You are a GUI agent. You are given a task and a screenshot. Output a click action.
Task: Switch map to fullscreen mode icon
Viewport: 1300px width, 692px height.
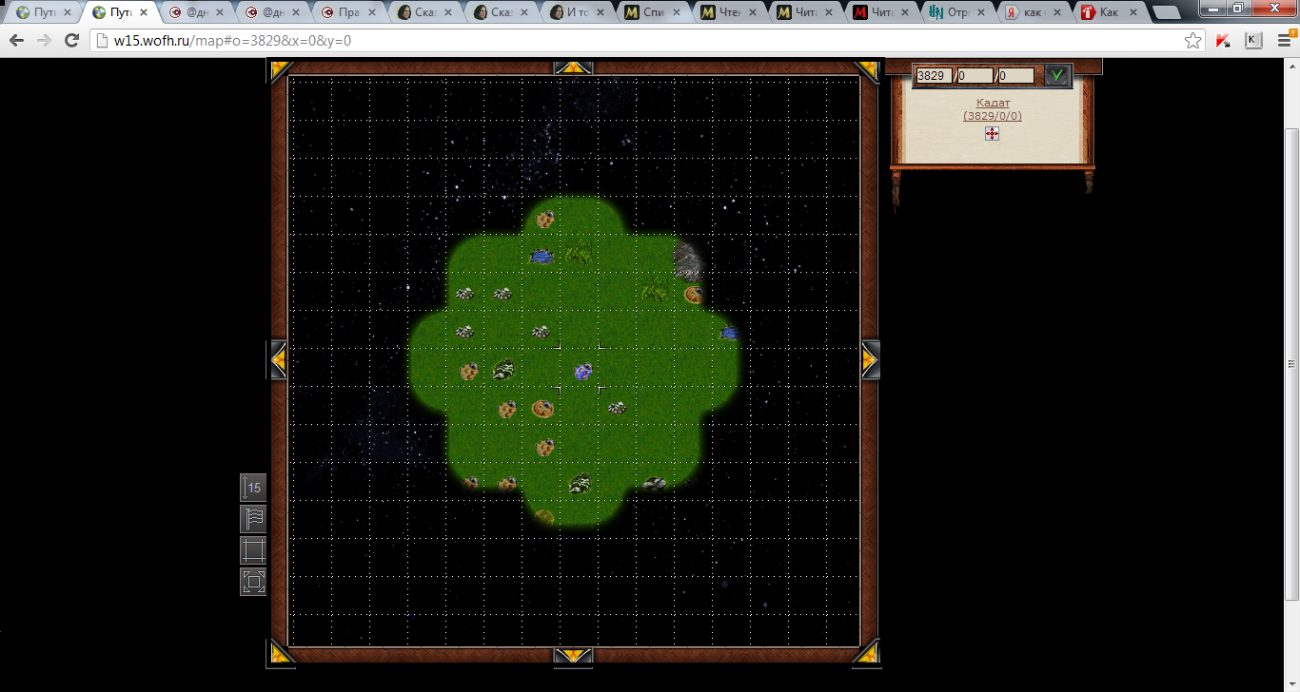click(253, 582)
